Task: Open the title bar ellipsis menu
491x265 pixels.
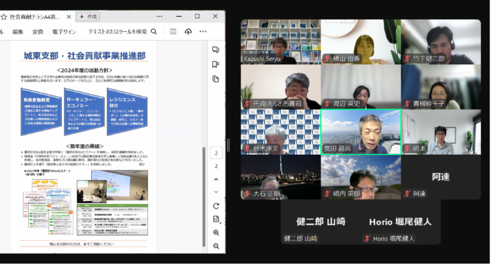Action: pyautogui.click(x=159, y=16)
